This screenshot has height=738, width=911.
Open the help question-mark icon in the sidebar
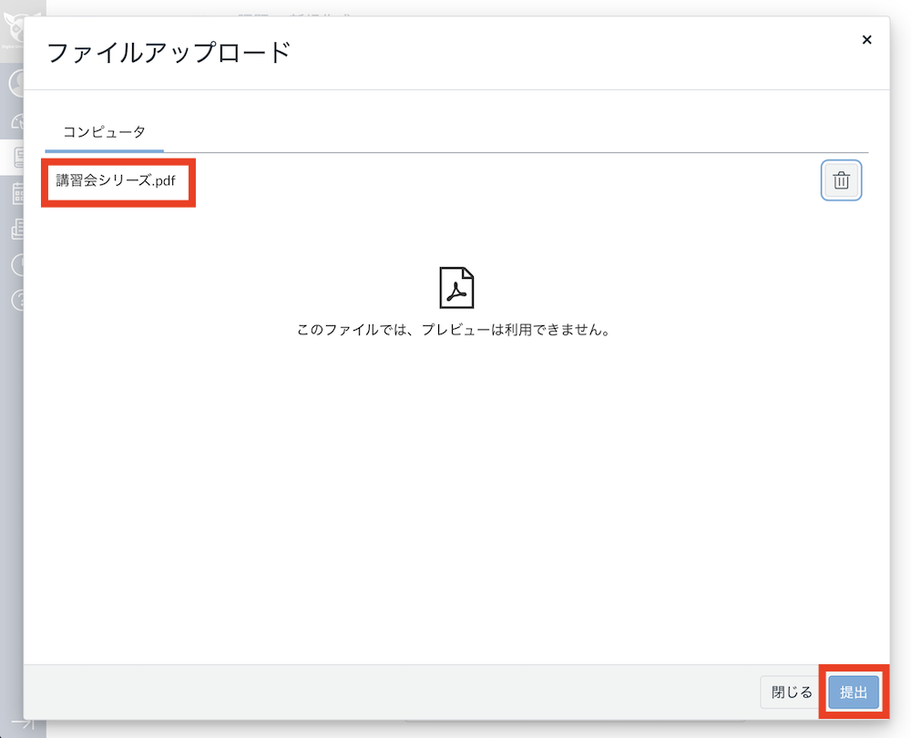click(18, 302)
